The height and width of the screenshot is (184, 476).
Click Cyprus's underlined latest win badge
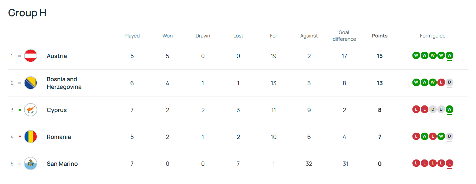click(449, 109)
